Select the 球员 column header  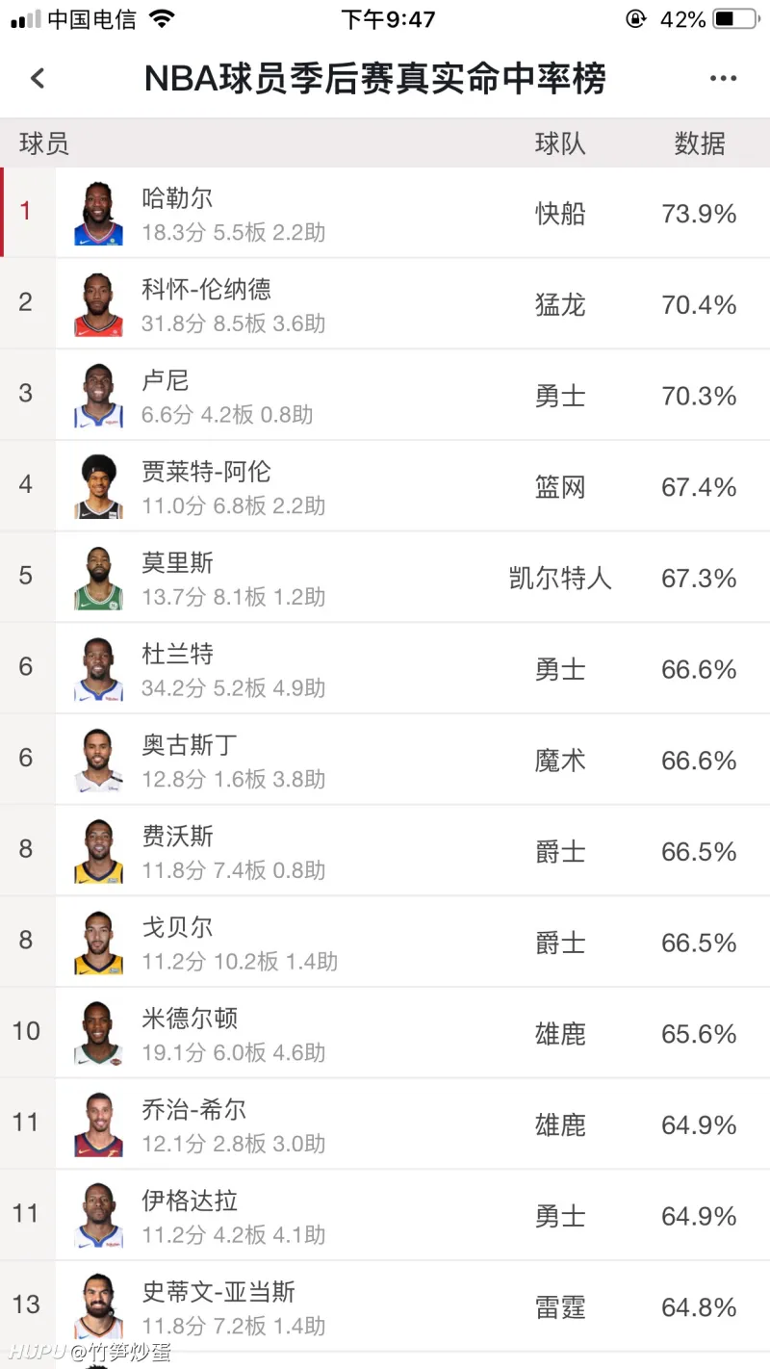[41, 142]
